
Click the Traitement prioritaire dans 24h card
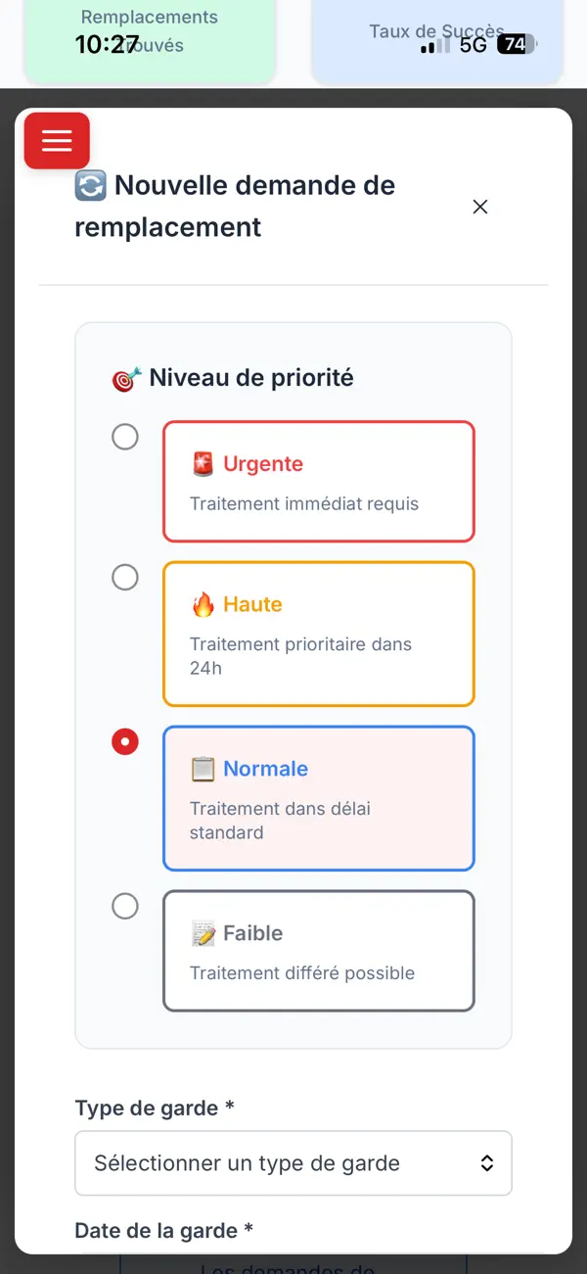(319, 634)
